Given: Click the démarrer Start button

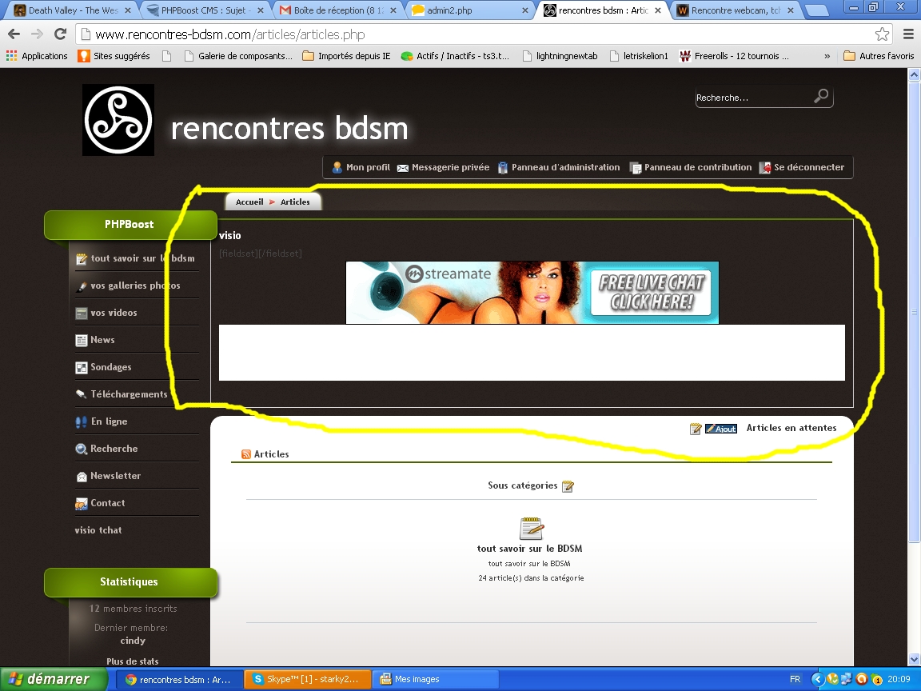Looking at the screenshot, I should click(53, 679).
